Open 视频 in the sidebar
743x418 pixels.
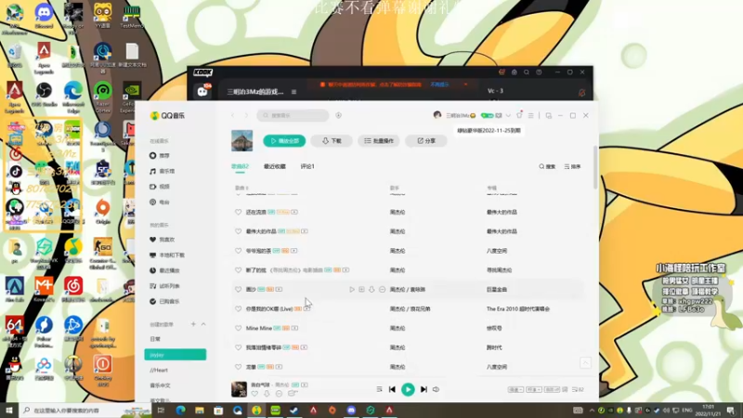point(160,187)
